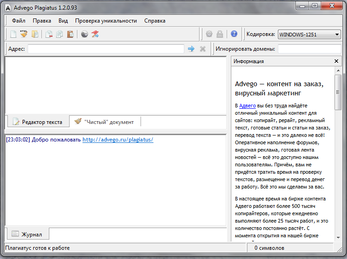Open the Файл menu
Viewport: 347px width, 259px height.
click(x=18, y=21)
